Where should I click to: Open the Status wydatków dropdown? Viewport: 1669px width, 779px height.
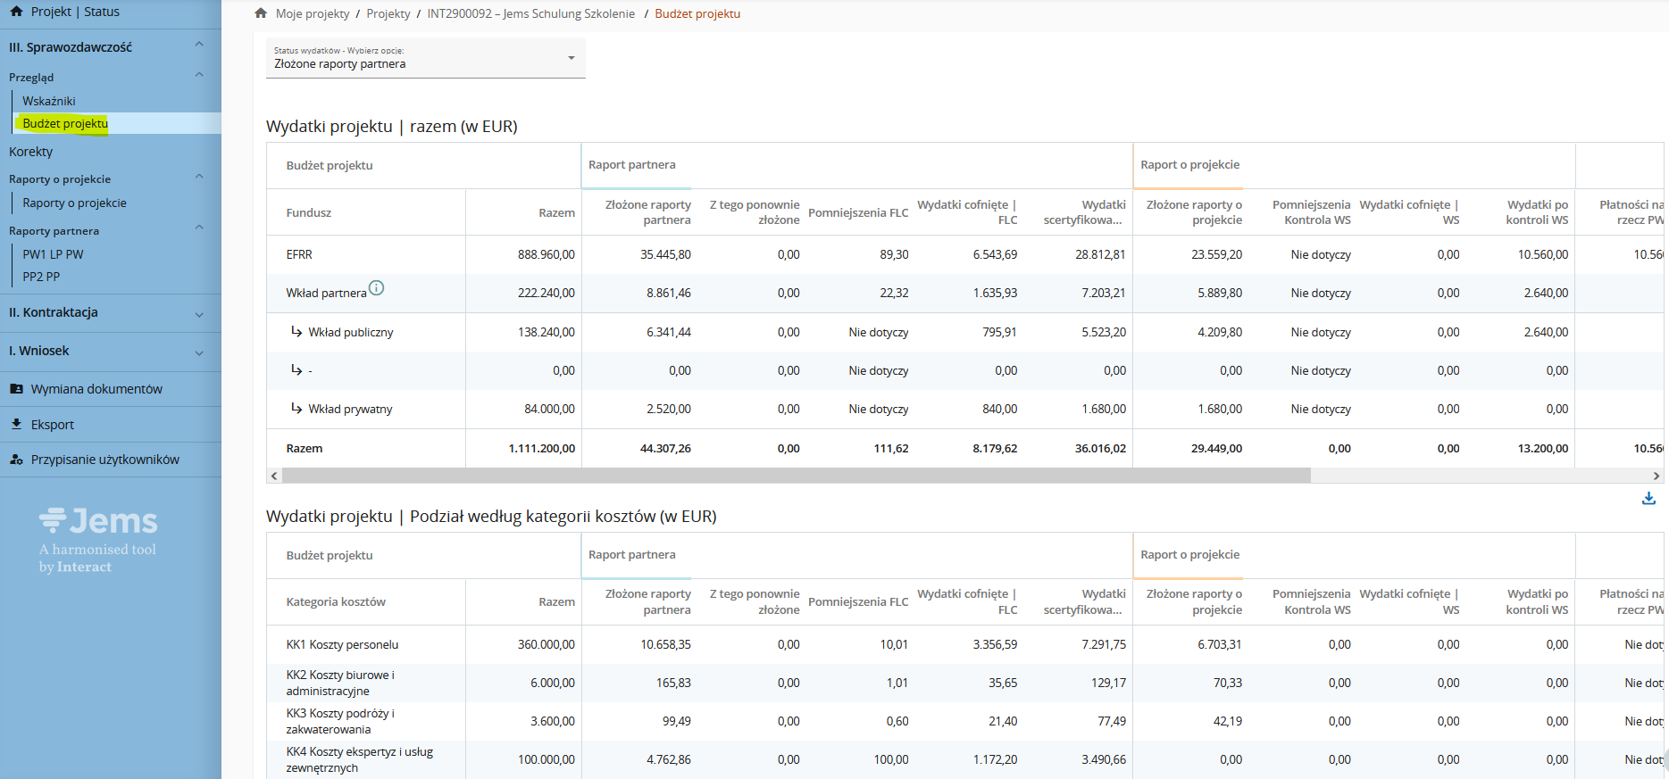(x=425, y=58)
